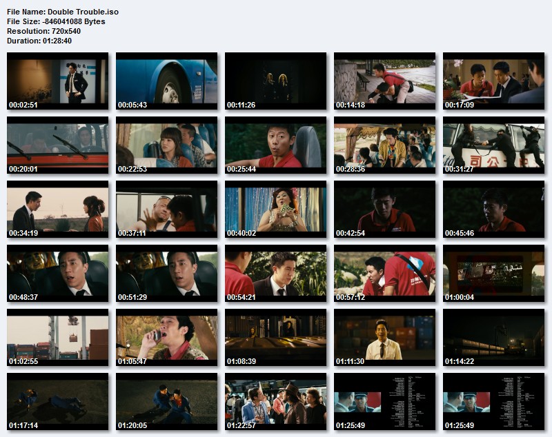Open the blue bus wheel frame at 00:05:43
This screenshot has height=437, width=552.
click(166, 81)
